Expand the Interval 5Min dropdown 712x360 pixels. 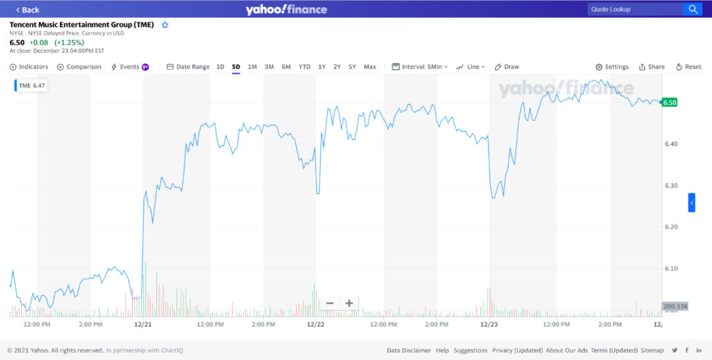(420, 66)
